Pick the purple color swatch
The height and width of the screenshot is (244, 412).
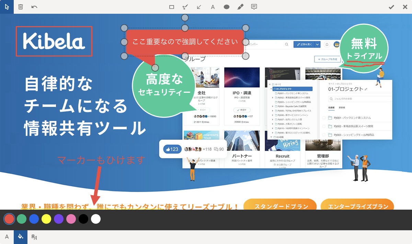tap(59, 219)
